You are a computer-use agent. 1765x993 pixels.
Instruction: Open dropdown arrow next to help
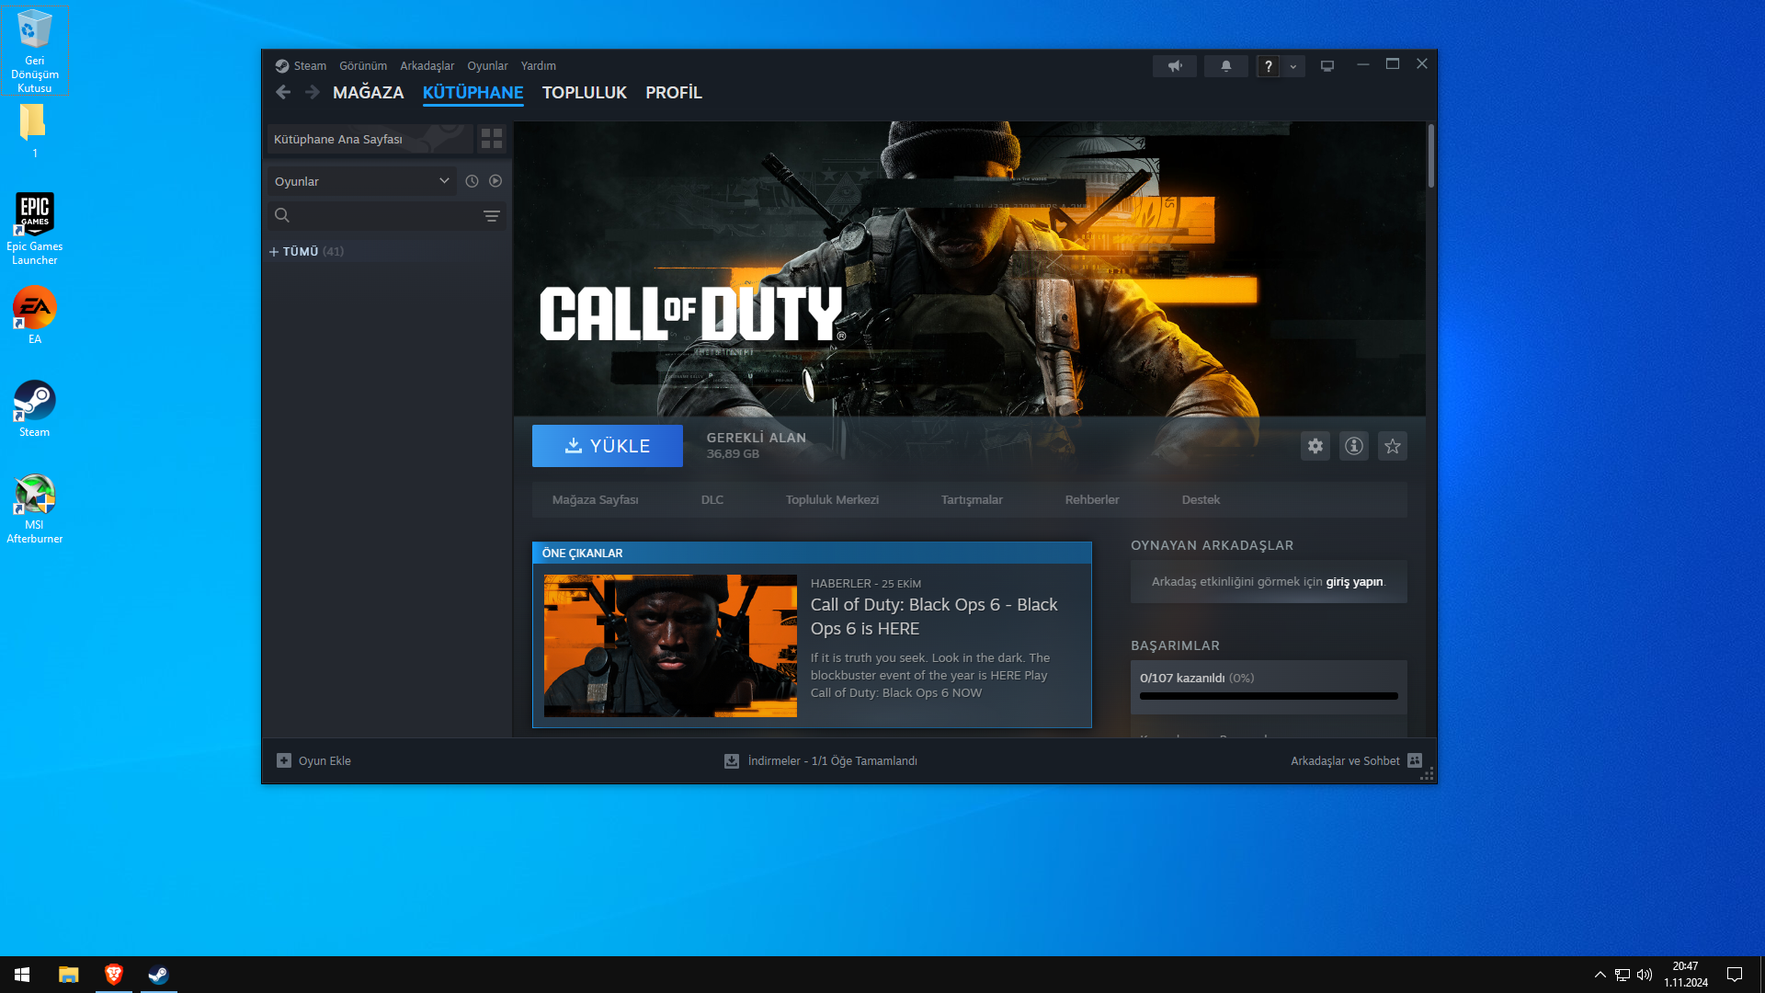point(1293,66)
